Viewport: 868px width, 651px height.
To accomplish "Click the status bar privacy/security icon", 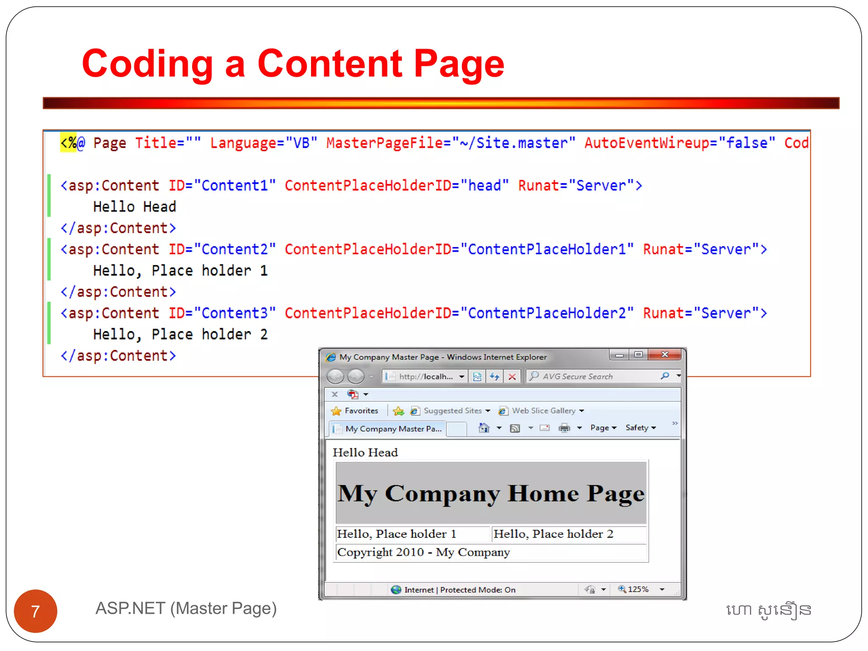I will tap(590, 590).
